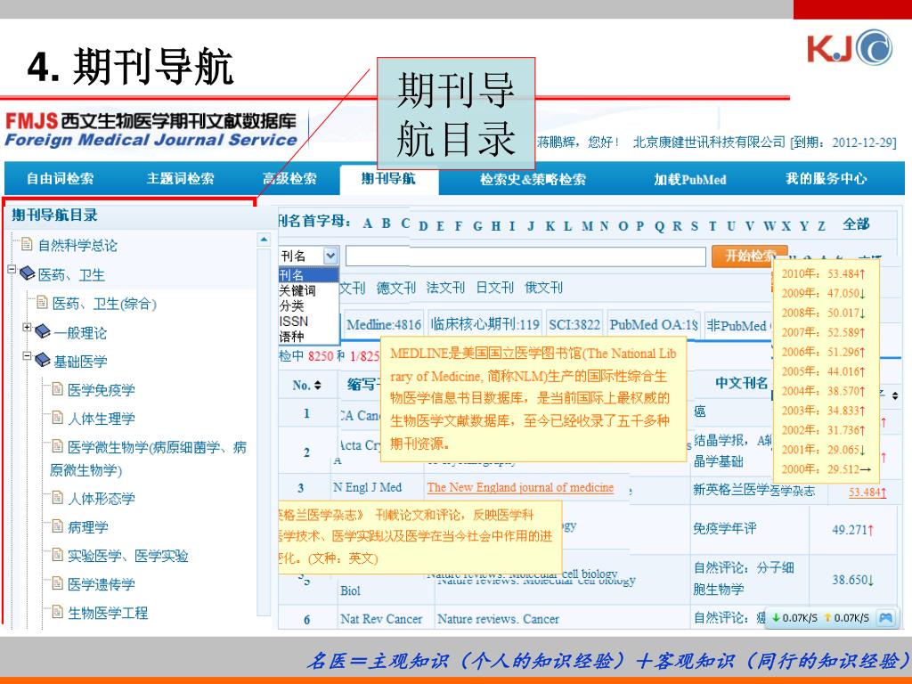Image resolution: width=912 pixels, height=684 pixels.
Task: Collapse the 医药、卫生 tree node
Action: pyautogui.click(x=12, y=269)
